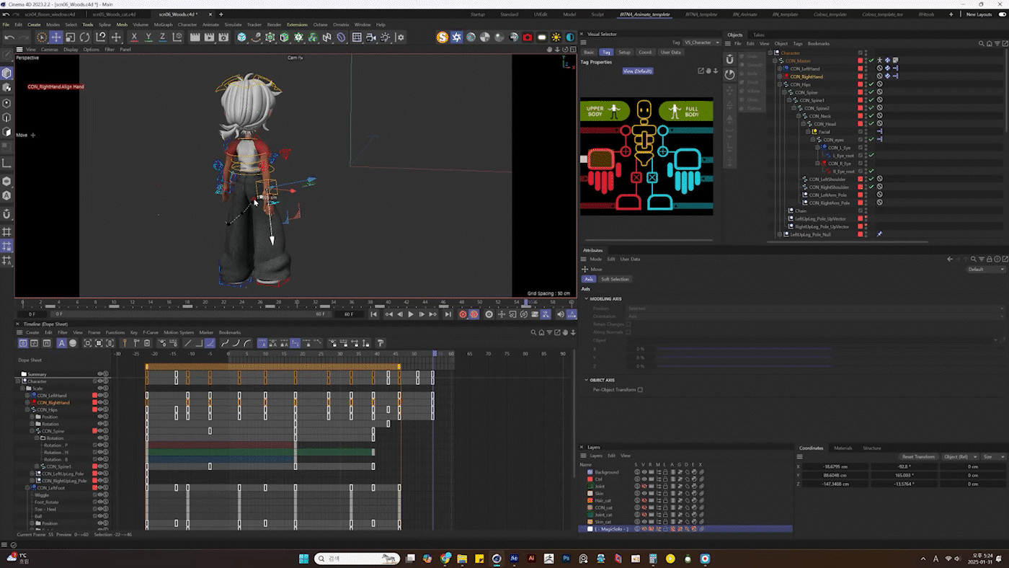Screen dimensions: 1009x568
Task: Click the Reset Transform button
Action: coord(917,456)
